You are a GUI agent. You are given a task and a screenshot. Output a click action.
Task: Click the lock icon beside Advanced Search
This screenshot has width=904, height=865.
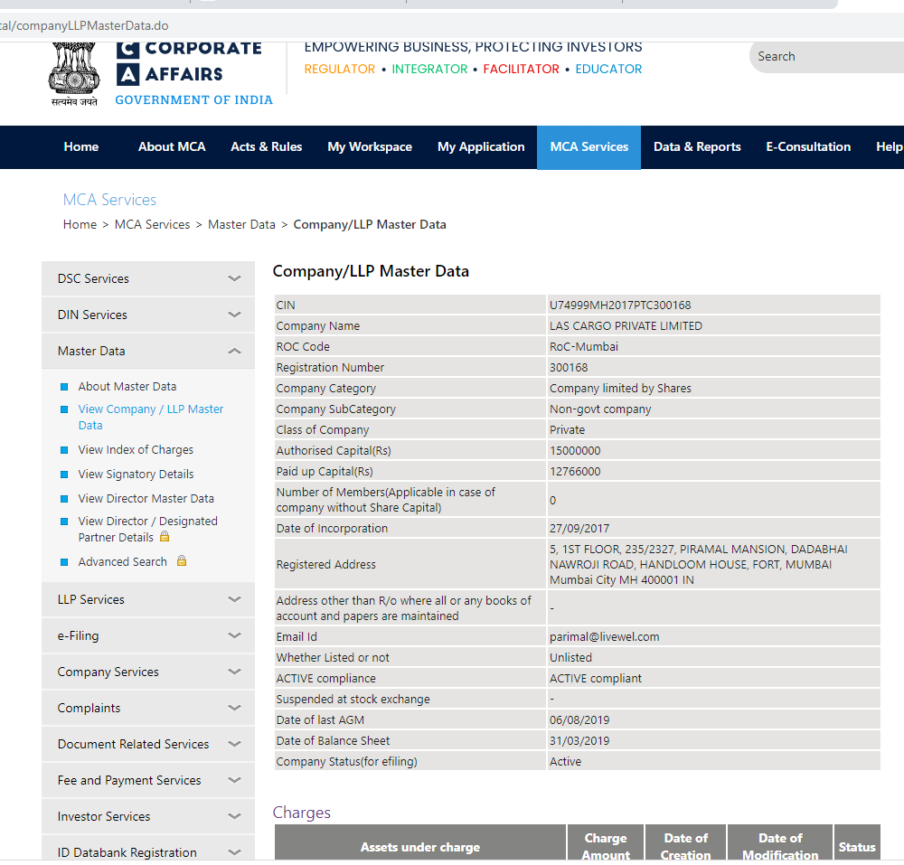(x=182, y=560)
